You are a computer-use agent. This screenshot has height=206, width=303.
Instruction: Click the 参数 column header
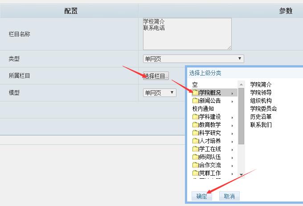pyautogui.click(x=286, y=11)
